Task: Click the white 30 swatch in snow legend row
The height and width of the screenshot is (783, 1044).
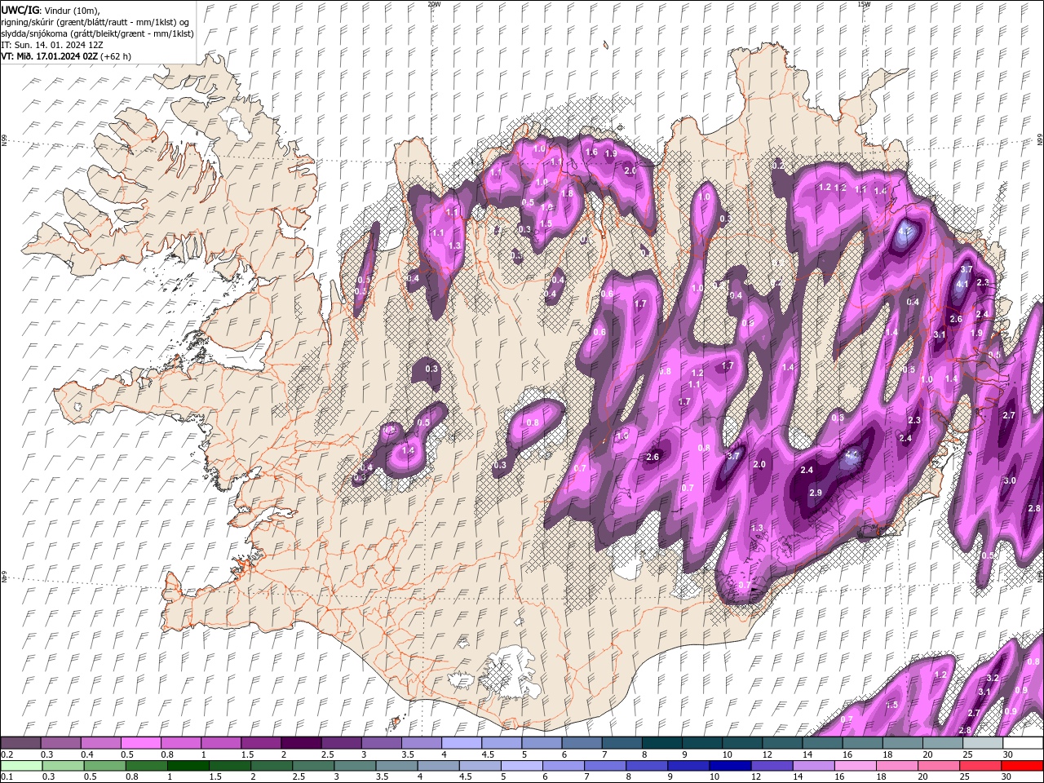Action: (x=1023, y=743)
